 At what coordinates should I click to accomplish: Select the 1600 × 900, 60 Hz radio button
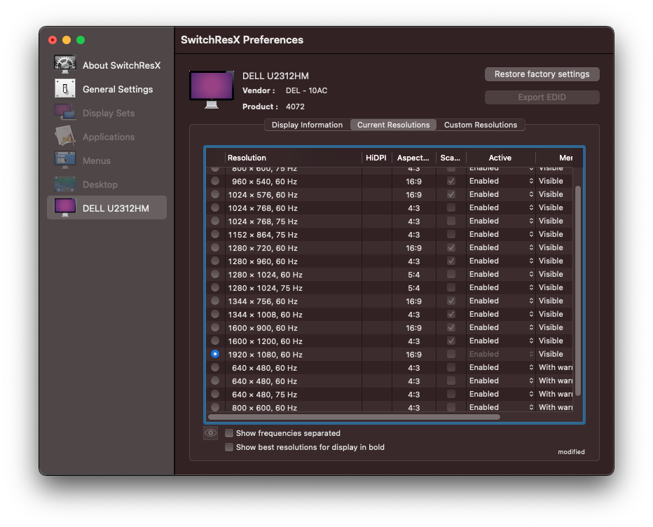tap(215, 328)
